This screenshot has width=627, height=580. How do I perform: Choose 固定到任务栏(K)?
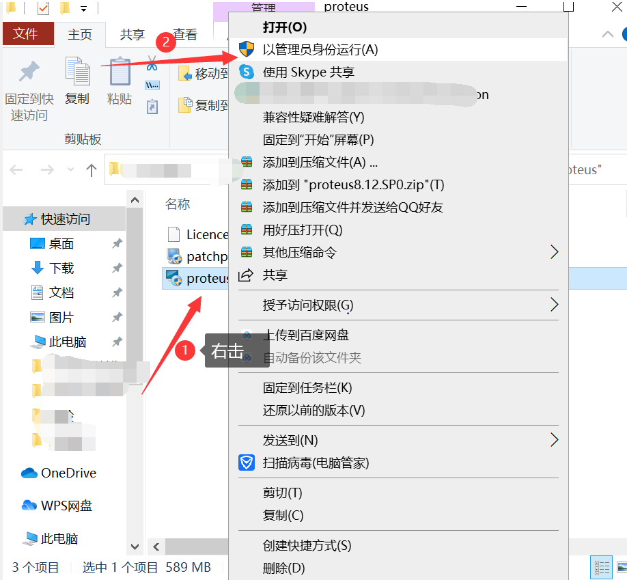pos(399,387)
